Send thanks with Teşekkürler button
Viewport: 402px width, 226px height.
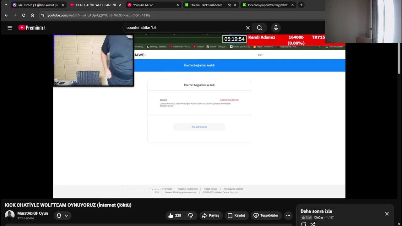click(x=266, y=215)
